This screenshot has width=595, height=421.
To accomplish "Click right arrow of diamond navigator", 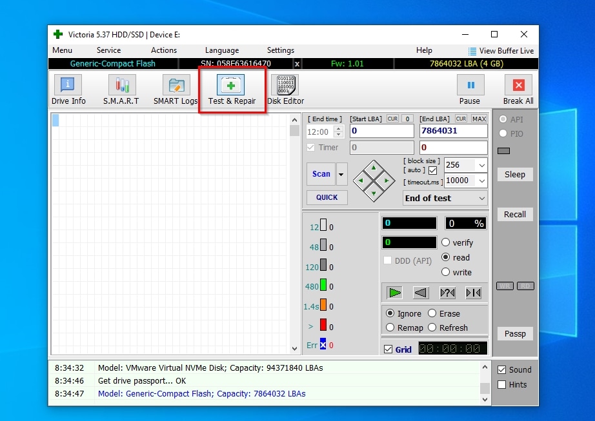I will (x=387, y=181).
